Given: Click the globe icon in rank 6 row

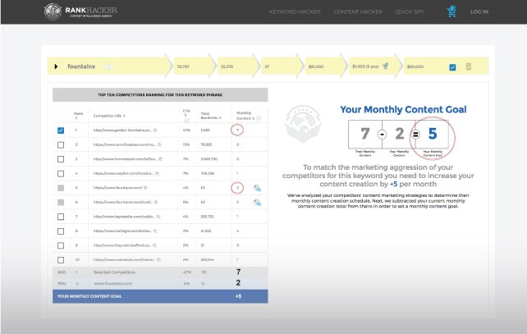Looking at the screenshot, I should (257, 202).
